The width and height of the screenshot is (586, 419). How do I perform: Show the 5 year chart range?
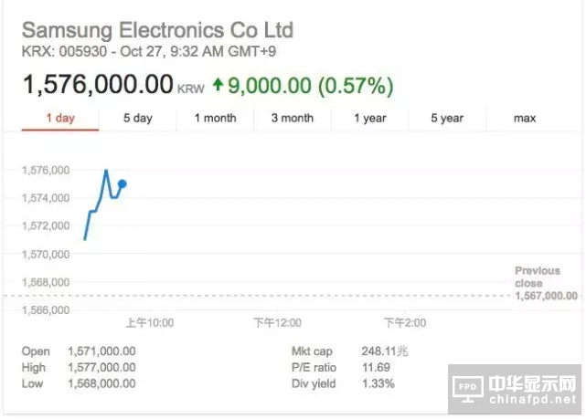coord(447,119)
